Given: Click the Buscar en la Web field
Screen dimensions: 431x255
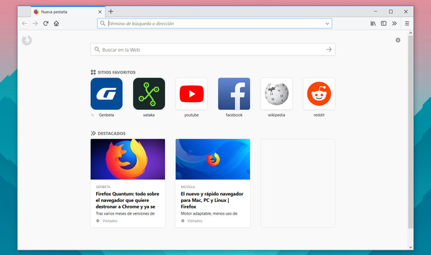Looking at the screenshot, I should pos(213,50).
